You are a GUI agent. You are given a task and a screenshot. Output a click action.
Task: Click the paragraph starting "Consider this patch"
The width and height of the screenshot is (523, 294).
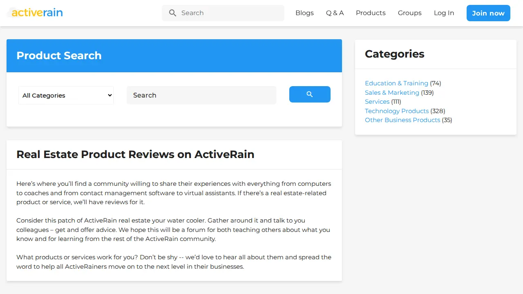(173, 229)
